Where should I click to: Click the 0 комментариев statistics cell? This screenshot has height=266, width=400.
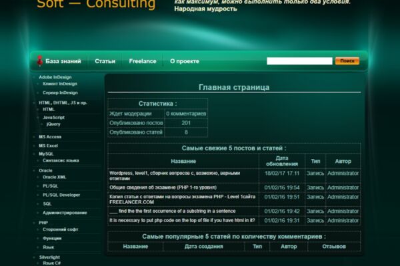tap(186, 114)
